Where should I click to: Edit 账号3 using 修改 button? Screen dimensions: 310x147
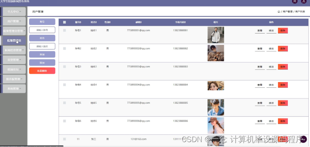(x=271, y=67)
